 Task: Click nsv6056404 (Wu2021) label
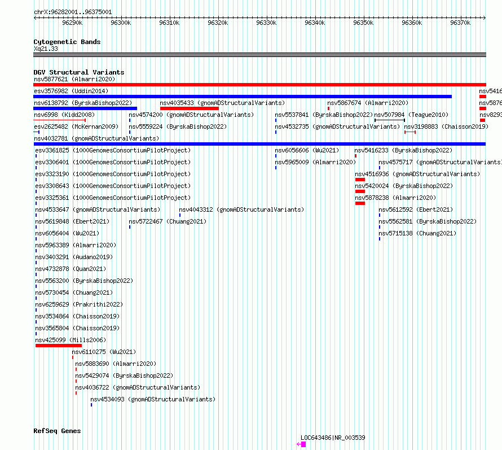tap(67, 233)
